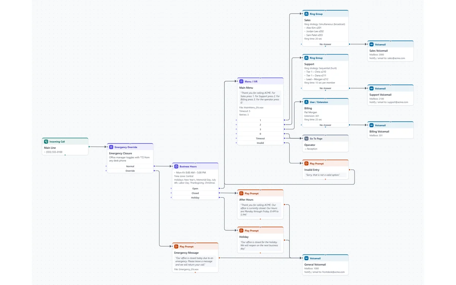The image size is (456, 285).
Task: Click the Voicemail icon on General Voicemail node
Action: (x=306, y=258)
